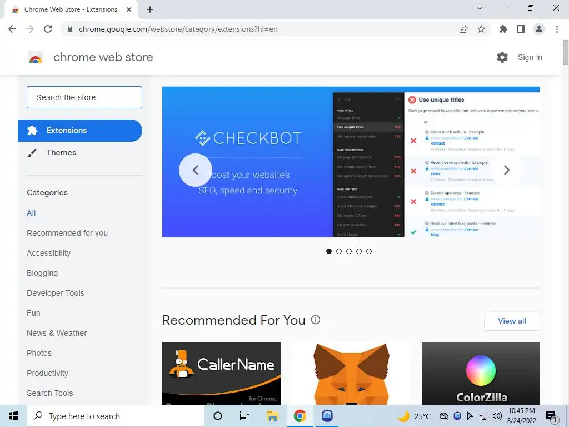Open the notification center icon
The height and width of the screenshot is (427, 569).
(552, 416)
